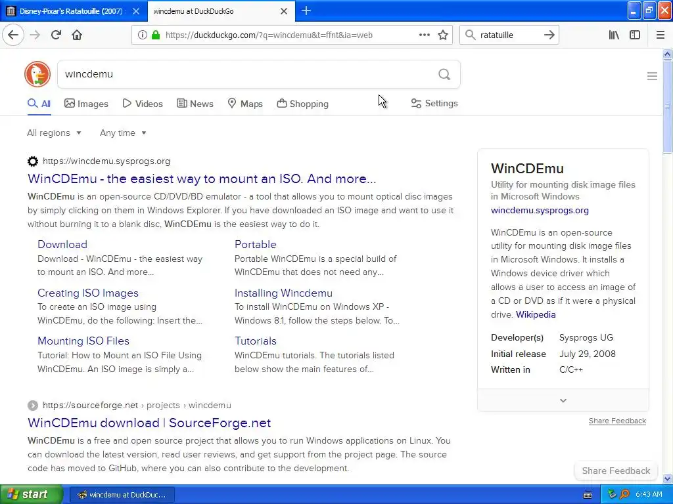Focus the browser address bar URL

tap(269, 35)
